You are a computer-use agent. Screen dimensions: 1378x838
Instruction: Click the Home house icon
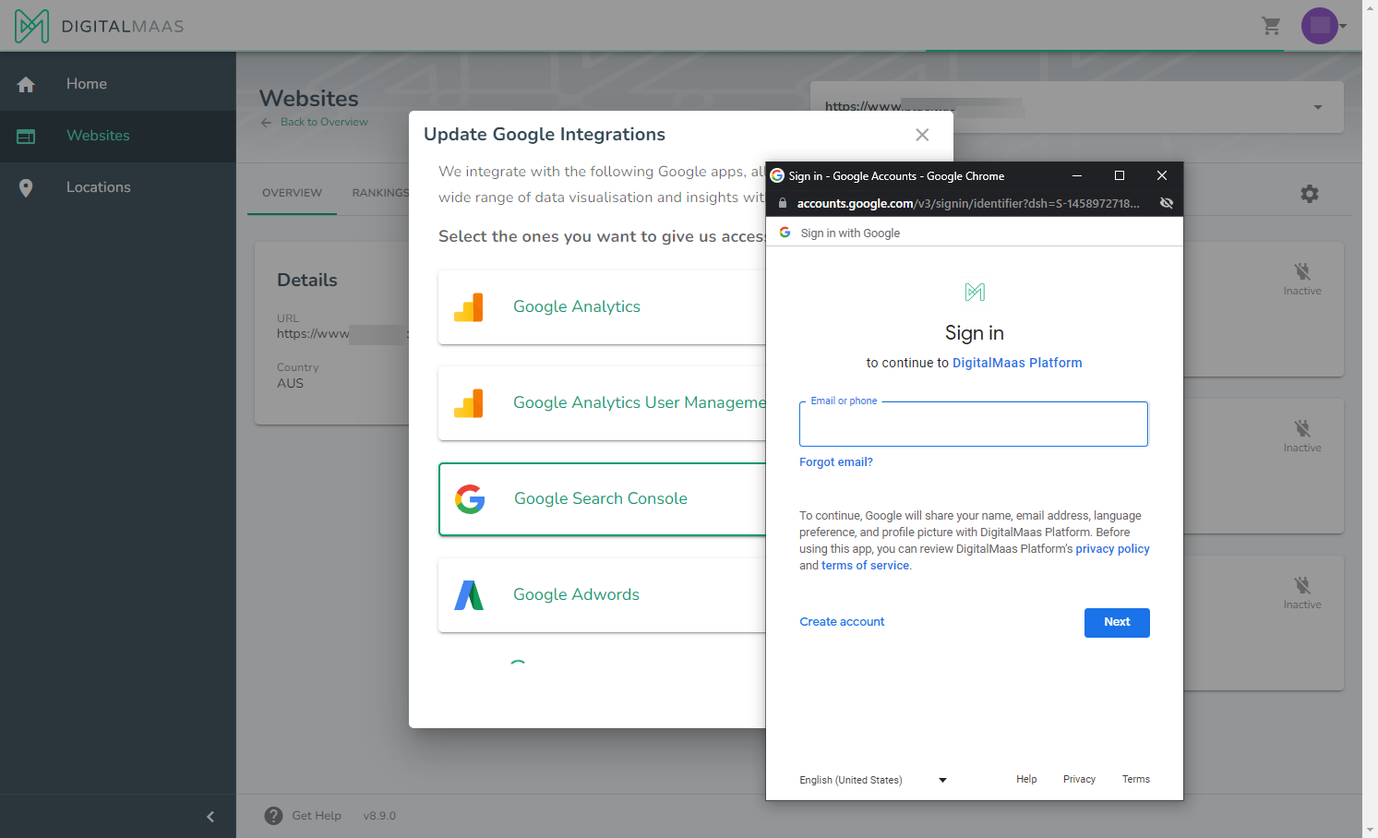(26, 85)
